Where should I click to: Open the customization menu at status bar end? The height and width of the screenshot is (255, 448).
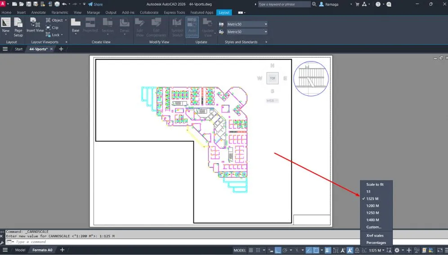[446, 250]
